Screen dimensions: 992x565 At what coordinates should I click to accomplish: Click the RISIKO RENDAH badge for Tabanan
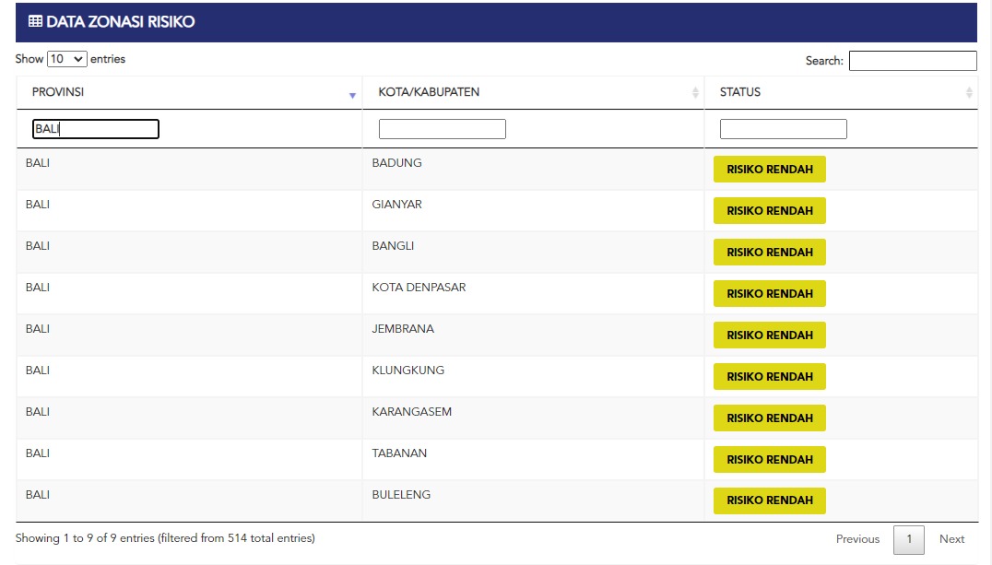[769, 459]
